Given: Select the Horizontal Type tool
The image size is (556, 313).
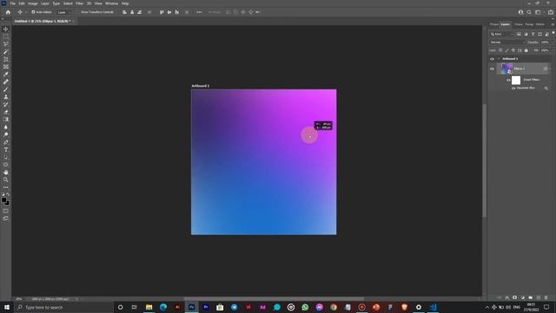Looking at the screenshot, I should [6, 150].
